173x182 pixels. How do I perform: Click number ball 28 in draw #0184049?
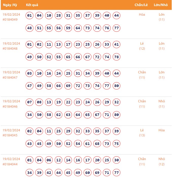(59, 16)
